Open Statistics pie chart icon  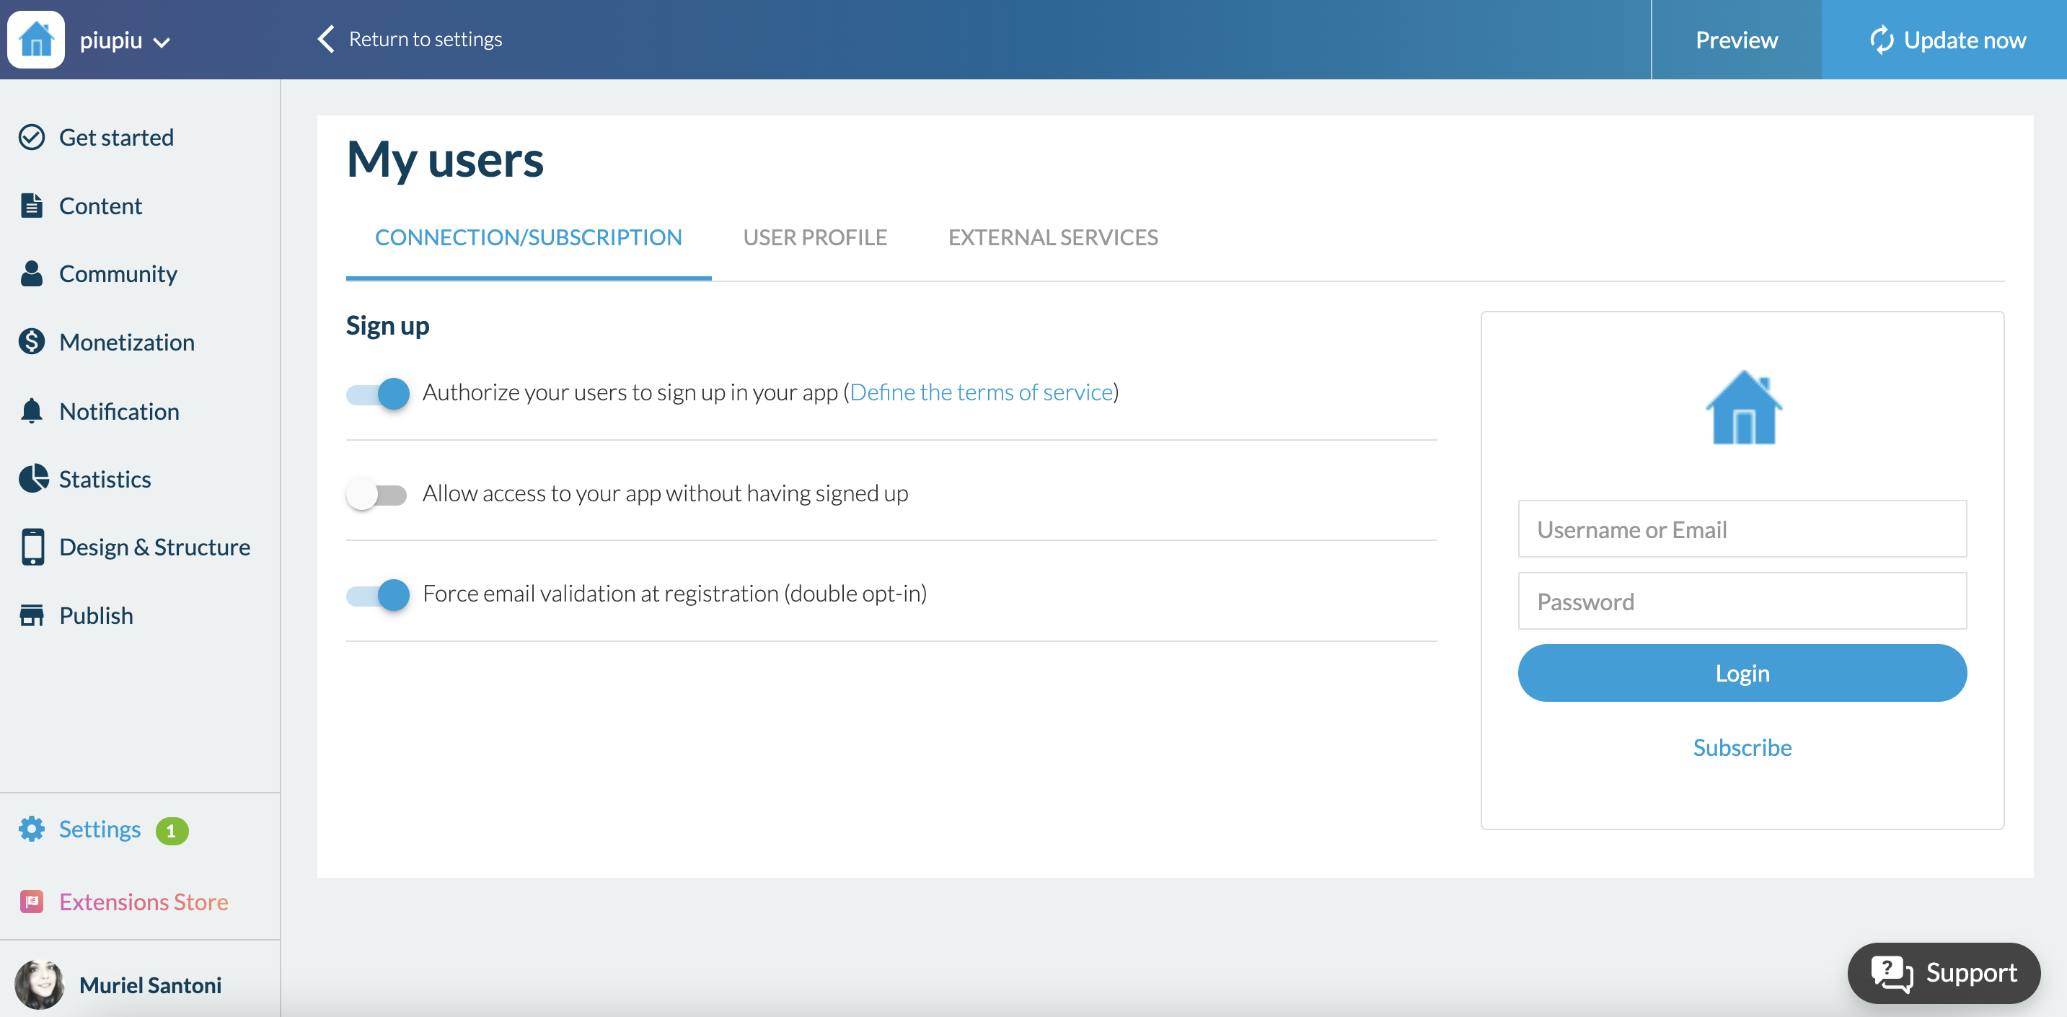point(33,479)
